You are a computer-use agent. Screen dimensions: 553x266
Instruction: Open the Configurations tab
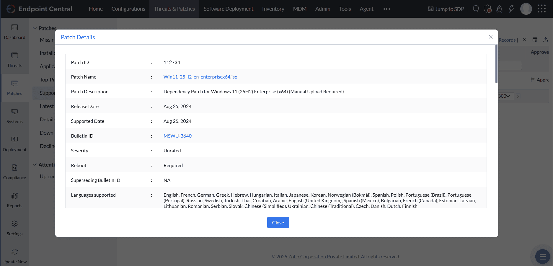[x=128, y=9]
